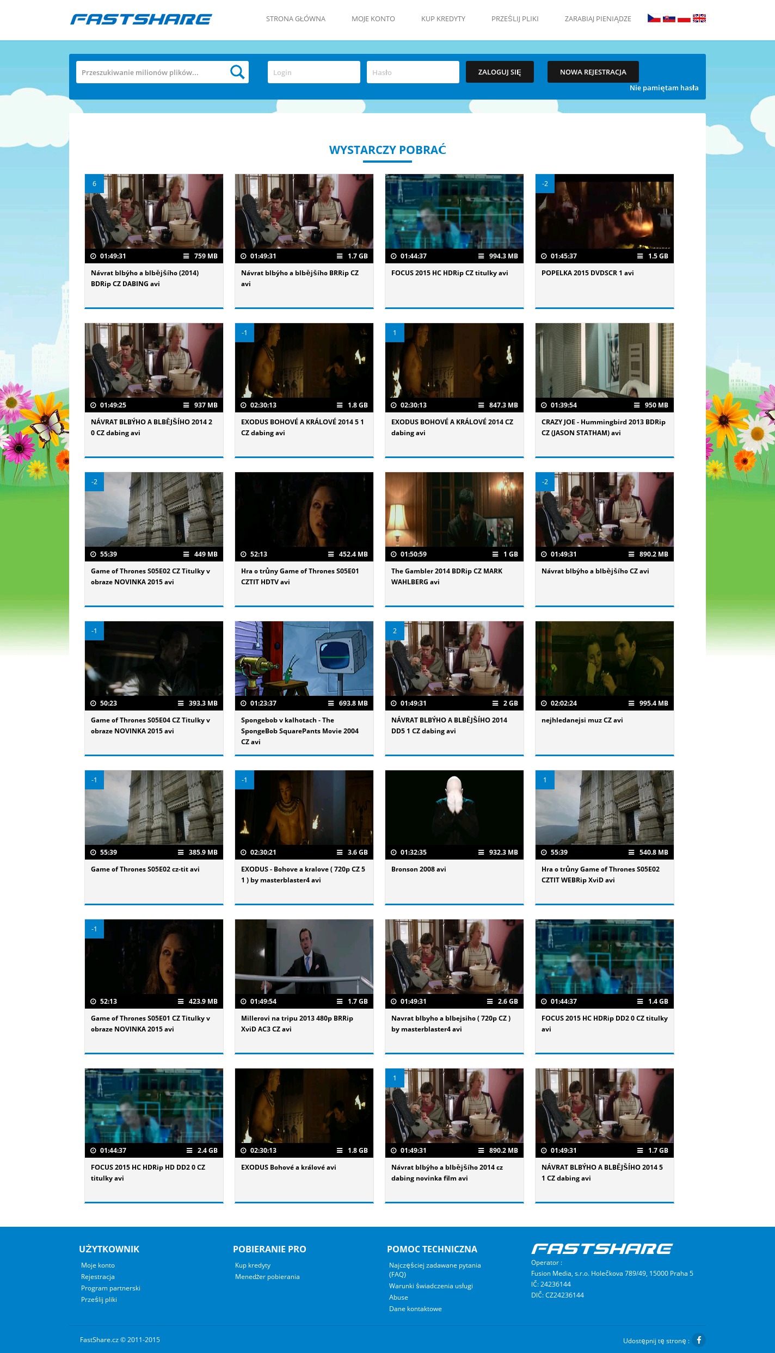Open Zarabiaj Pieniądze menu item

tap(598, 19)
